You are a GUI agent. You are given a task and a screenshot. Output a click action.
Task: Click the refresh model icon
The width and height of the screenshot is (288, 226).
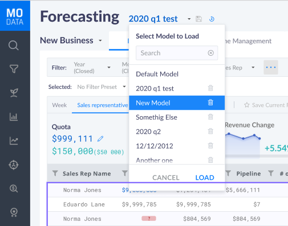[x=212, y=19]
